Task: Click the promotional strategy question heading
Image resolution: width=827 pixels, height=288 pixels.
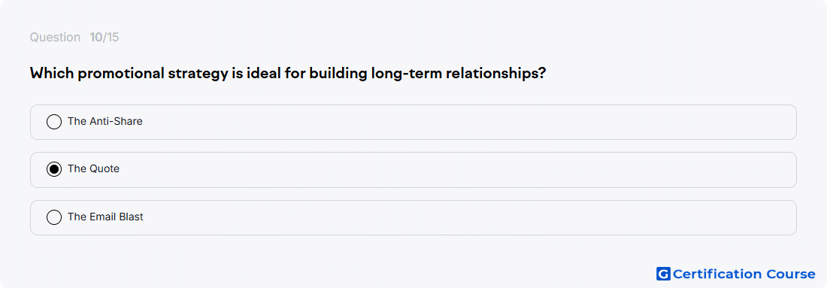Action: 287,74
